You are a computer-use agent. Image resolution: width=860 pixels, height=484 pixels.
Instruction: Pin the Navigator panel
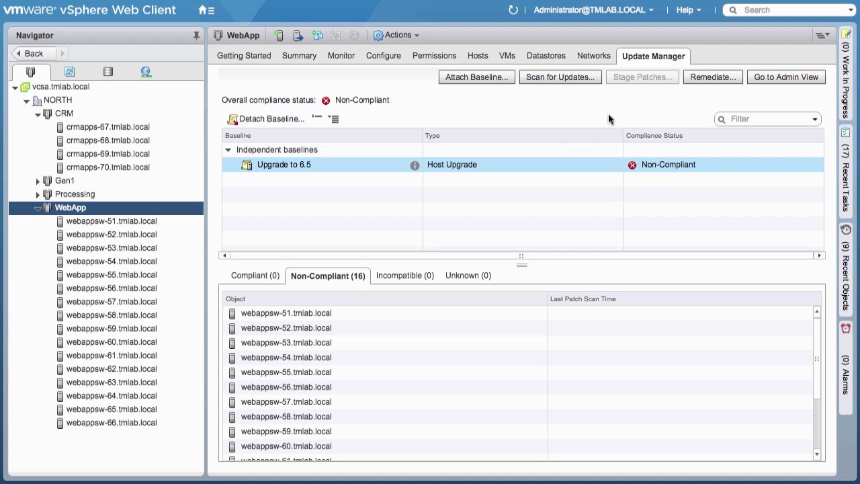tap(196, 36)
